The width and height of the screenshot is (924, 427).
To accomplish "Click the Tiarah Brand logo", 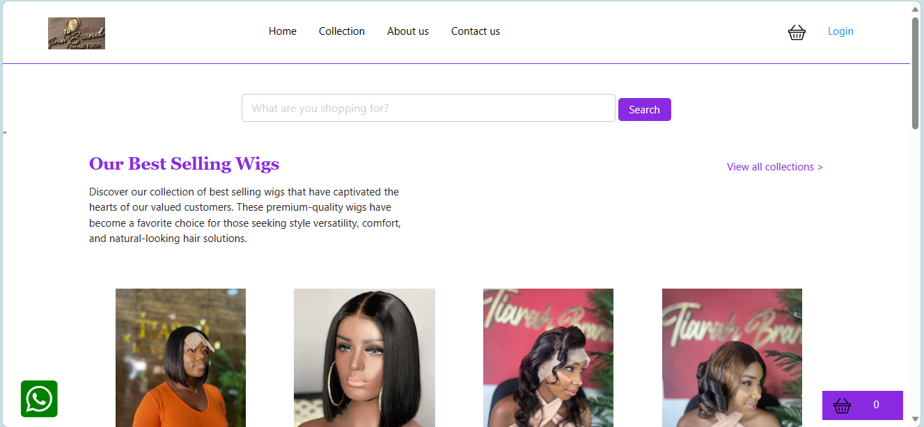I will click(76, 33).
